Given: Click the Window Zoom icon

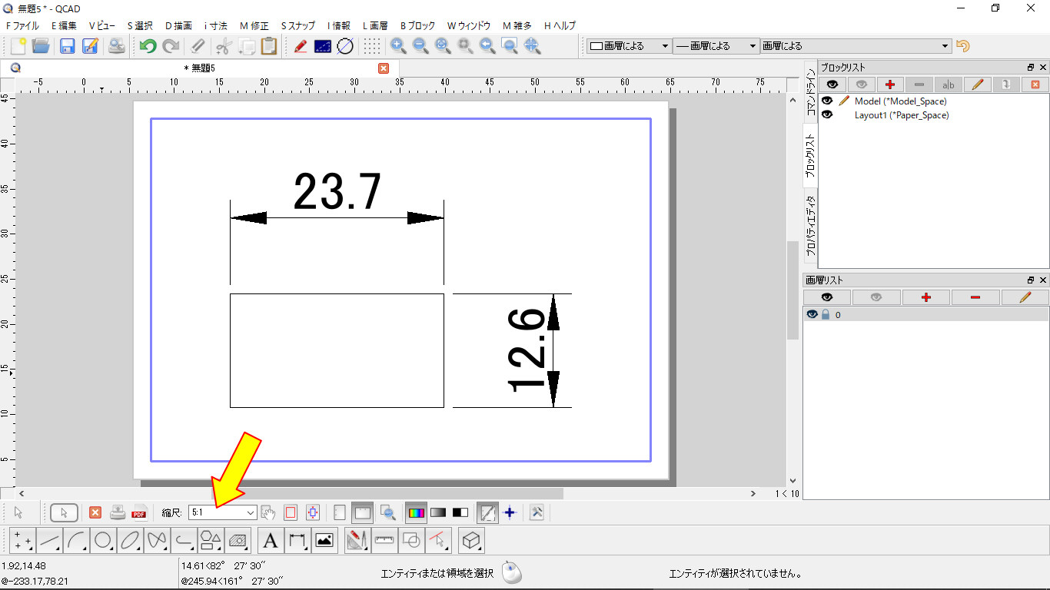Looking at the screenshot, I should click(x=510, y=46).
